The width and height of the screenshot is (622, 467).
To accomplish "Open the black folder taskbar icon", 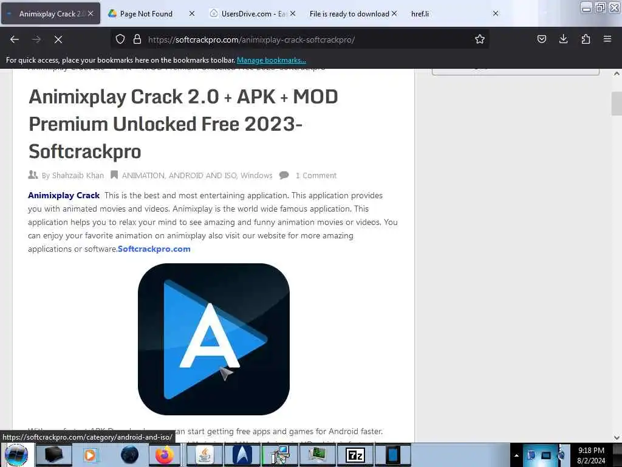I will 53,455.
